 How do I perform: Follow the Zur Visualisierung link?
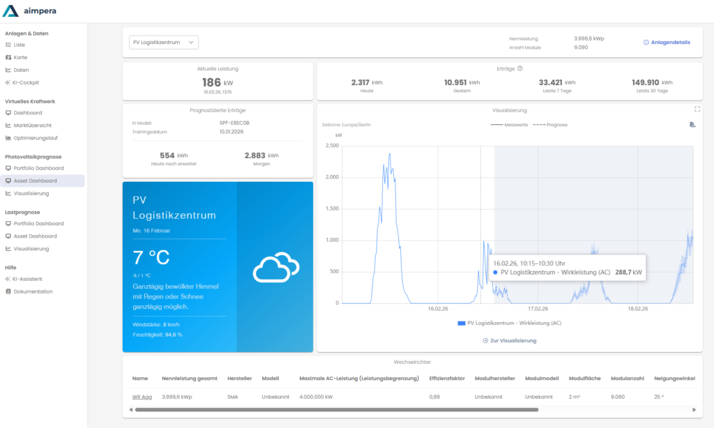pyautogui.click(x=510, y=341)
